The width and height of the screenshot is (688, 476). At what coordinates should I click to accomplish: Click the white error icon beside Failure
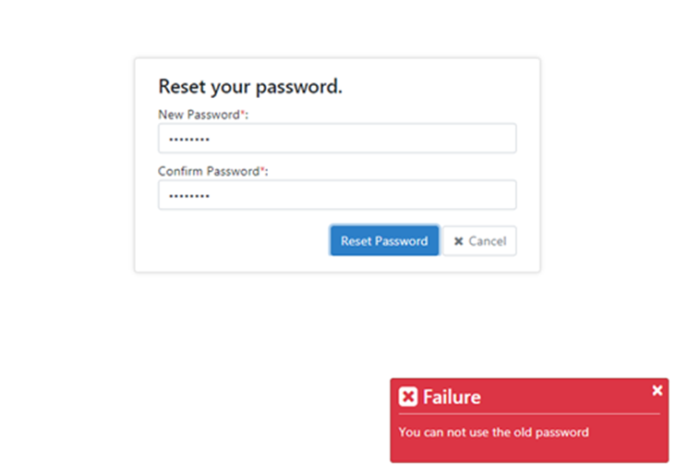click(408, 397)
